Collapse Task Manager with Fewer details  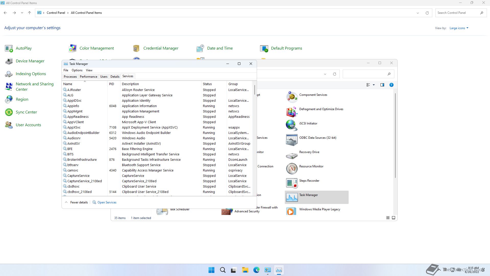pos(76,202)
